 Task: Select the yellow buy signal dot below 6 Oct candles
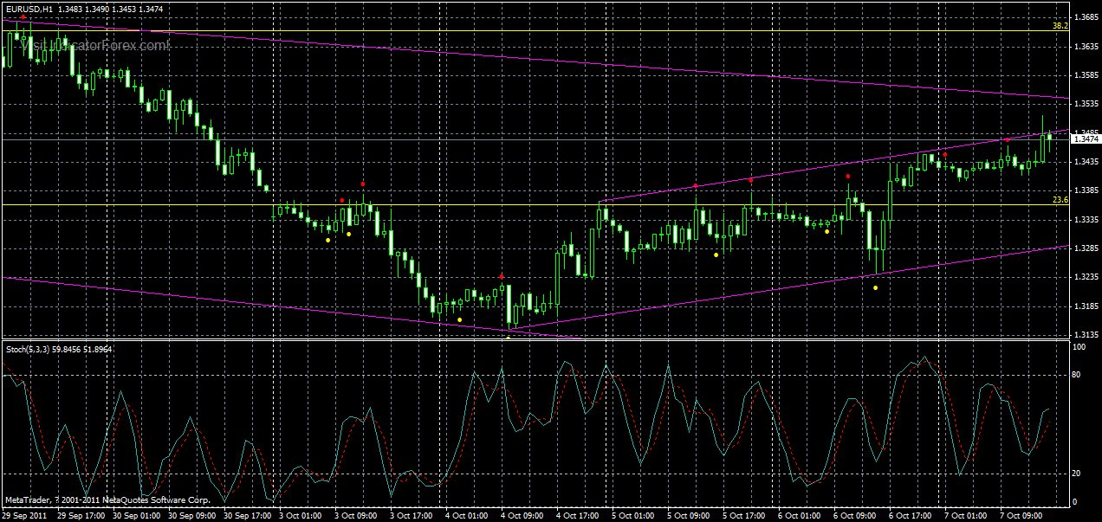point(875,287)
